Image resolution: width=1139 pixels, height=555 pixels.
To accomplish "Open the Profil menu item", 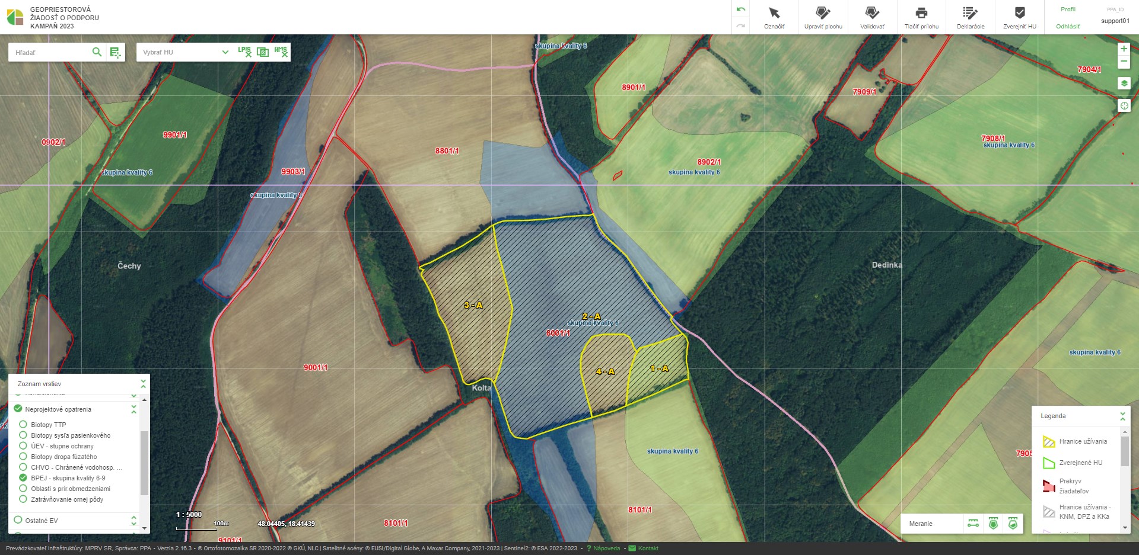I will click(1068, 9).
